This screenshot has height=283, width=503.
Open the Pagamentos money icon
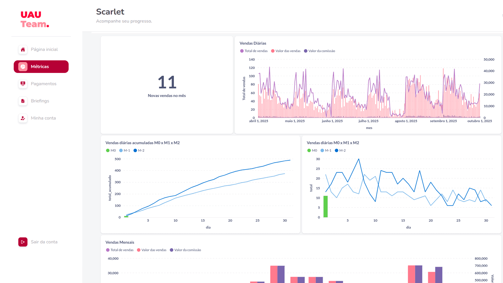(x=23, y=84)
